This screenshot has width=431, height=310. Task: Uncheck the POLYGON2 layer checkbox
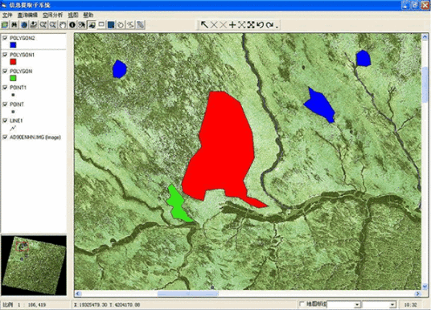coord(5,38)
